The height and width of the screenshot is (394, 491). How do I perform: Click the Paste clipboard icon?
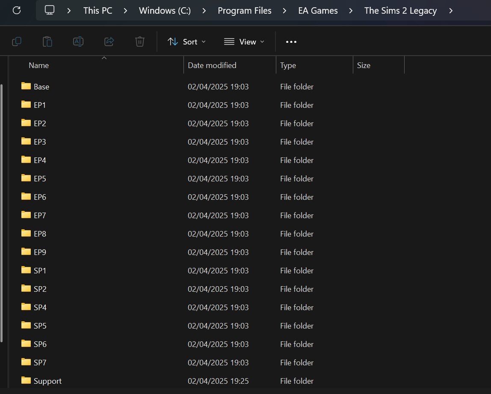click(47, 41)
